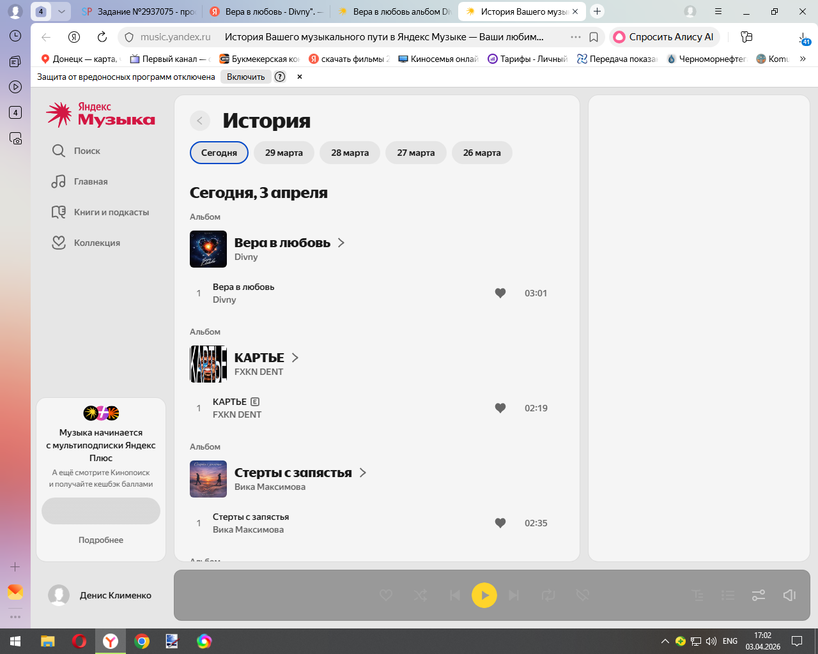Reload the page with the refresh icon
818x654 pixels.
coord(102,37)
